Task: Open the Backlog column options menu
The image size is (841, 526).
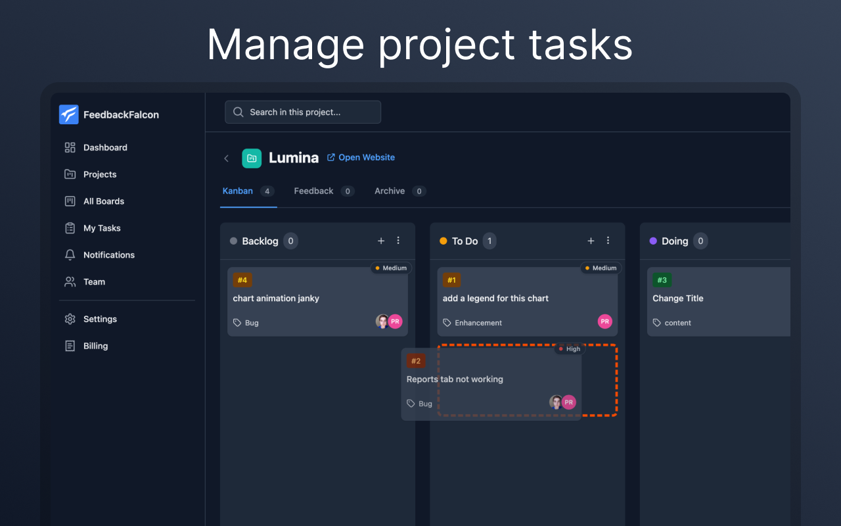Action: point(398,241)
